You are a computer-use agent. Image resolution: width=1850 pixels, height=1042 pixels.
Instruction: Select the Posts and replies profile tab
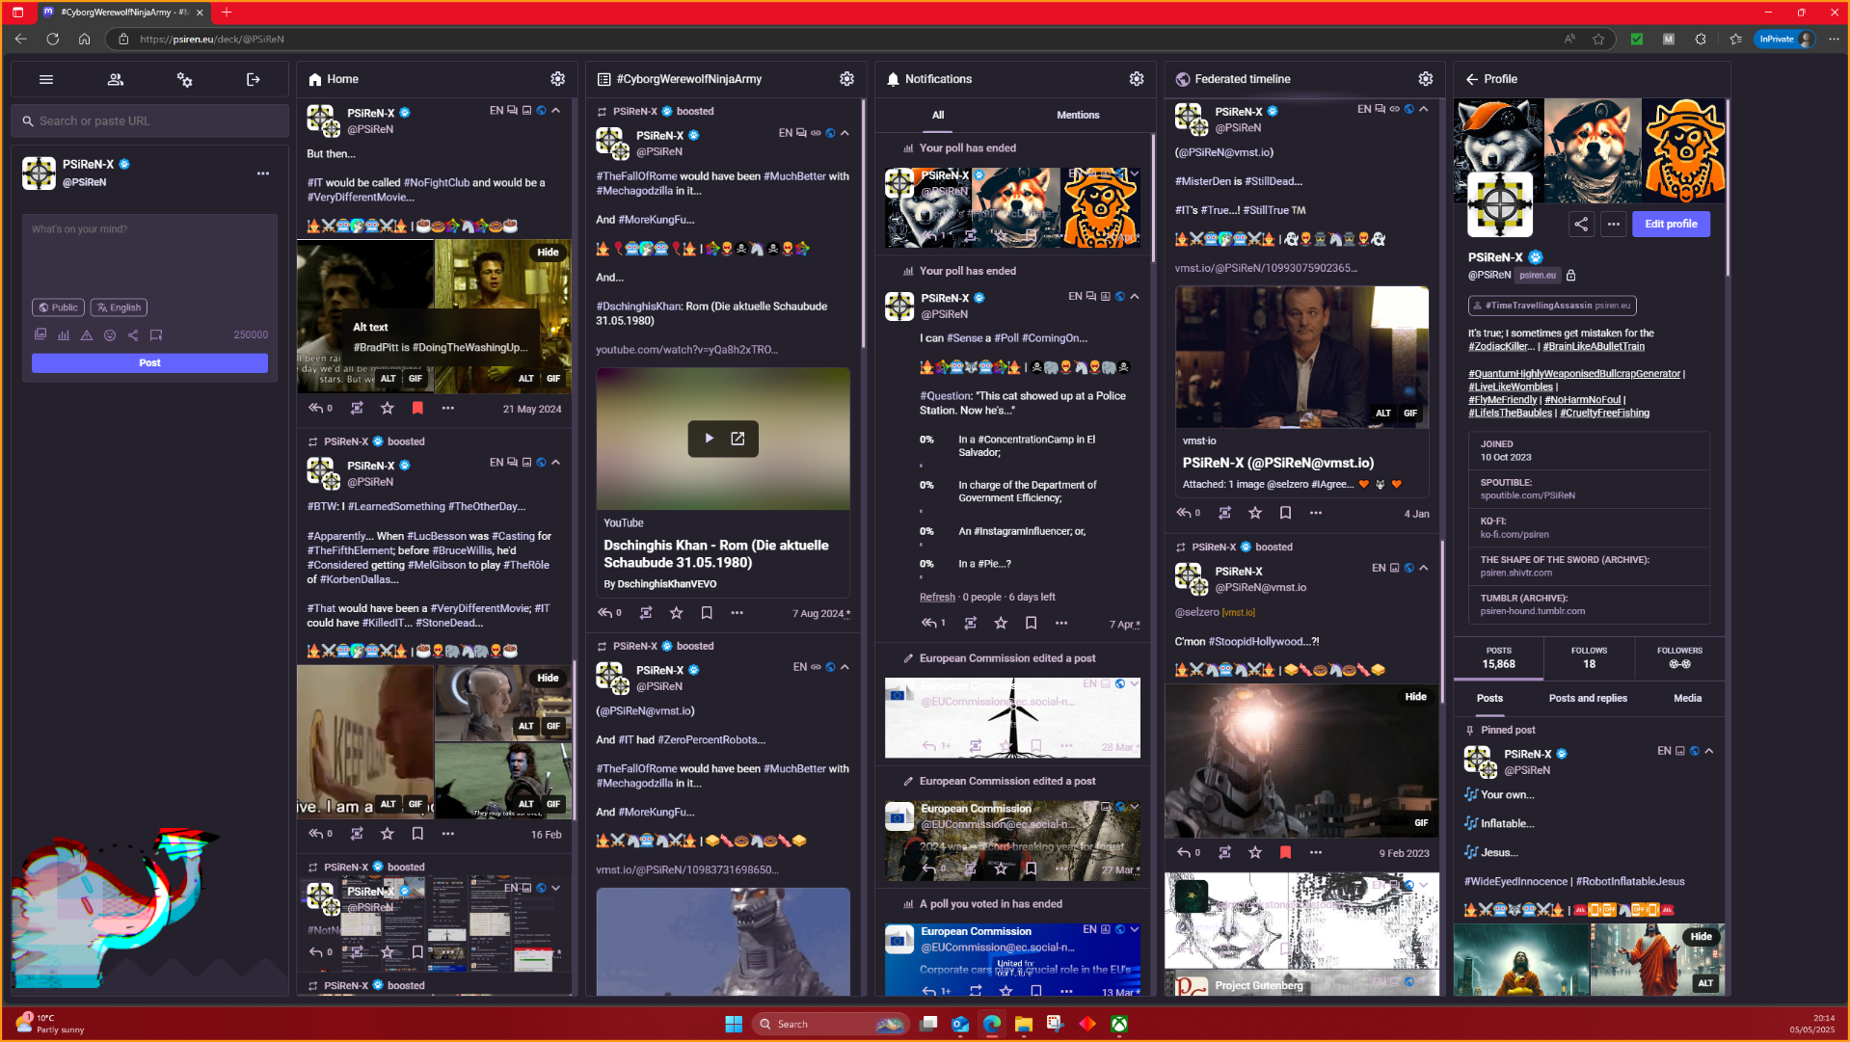(x=1587, y=698)
